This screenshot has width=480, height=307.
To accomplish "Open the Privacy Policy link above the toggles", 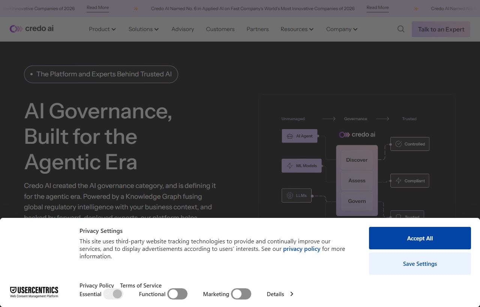I will [x=97, y=286].
